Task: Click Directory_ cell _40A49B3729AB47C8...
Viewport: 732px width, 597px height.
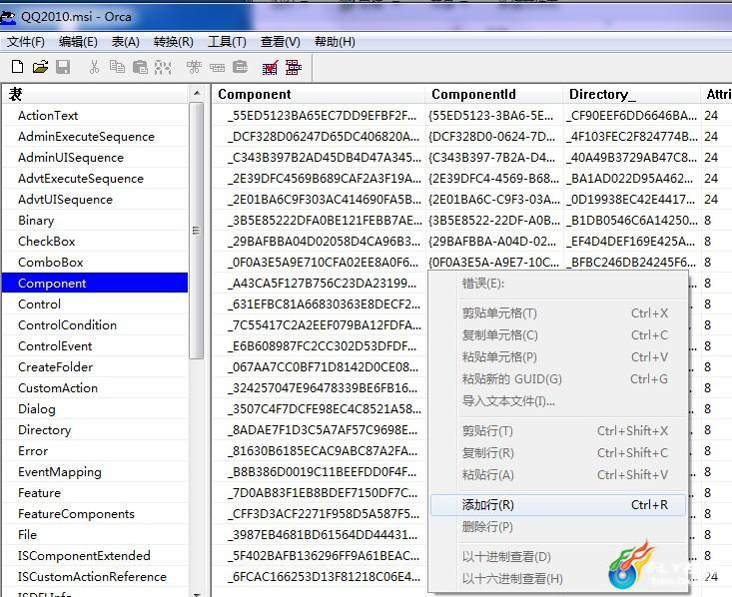Action: click(632, 158)
